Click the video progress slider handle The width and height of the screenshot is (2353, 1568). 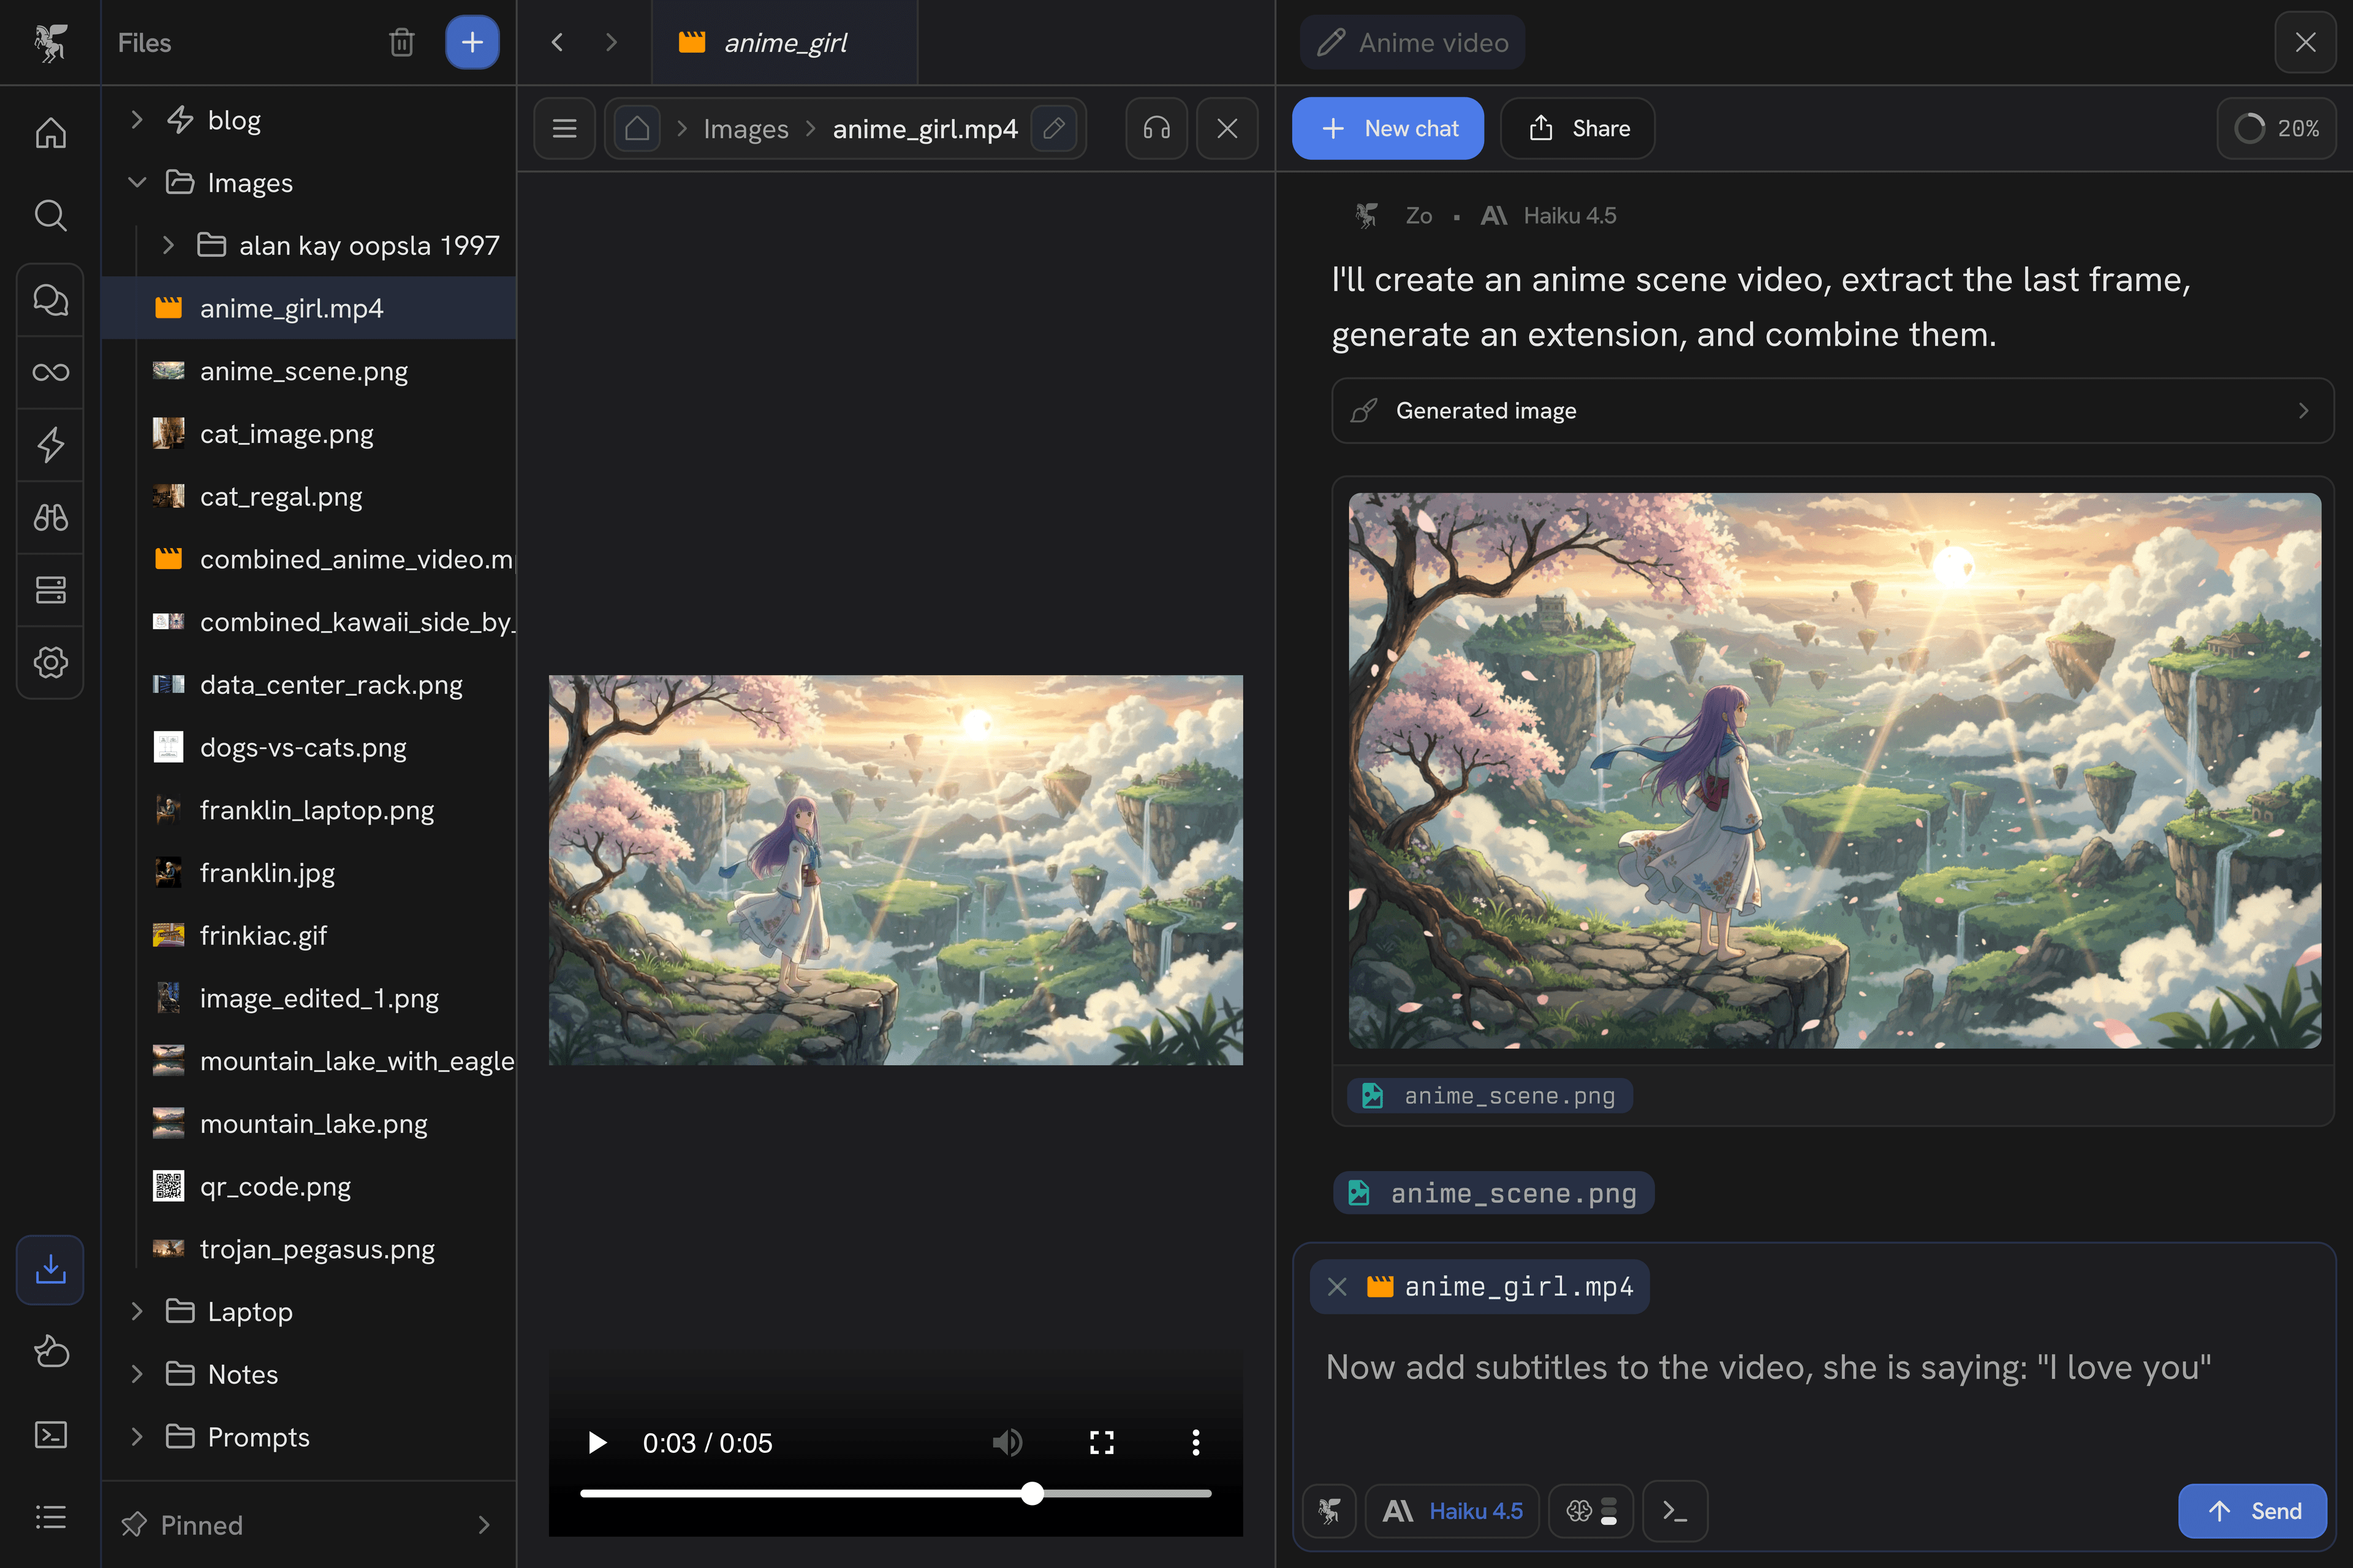pyautogui.click(x=1033, y=1494)
